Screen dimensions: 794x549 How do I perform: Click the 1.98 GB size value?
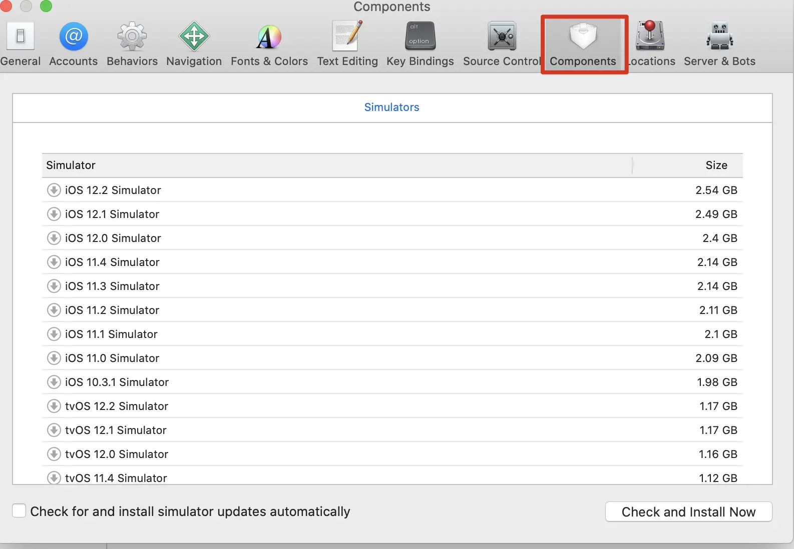[x=717, y=382]
